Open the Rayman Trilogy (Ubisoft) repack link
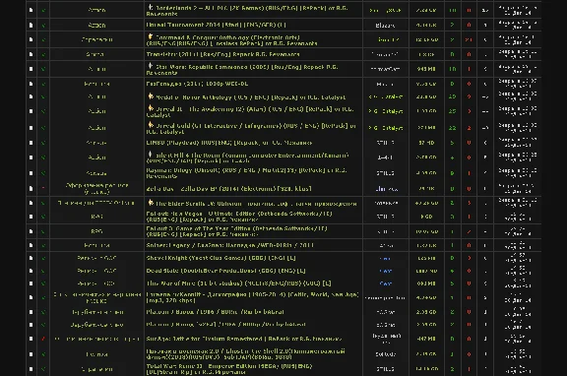Image resolution: width=567 pixels, height=376 pixels. pyautogui.click(x=246, y=173)
